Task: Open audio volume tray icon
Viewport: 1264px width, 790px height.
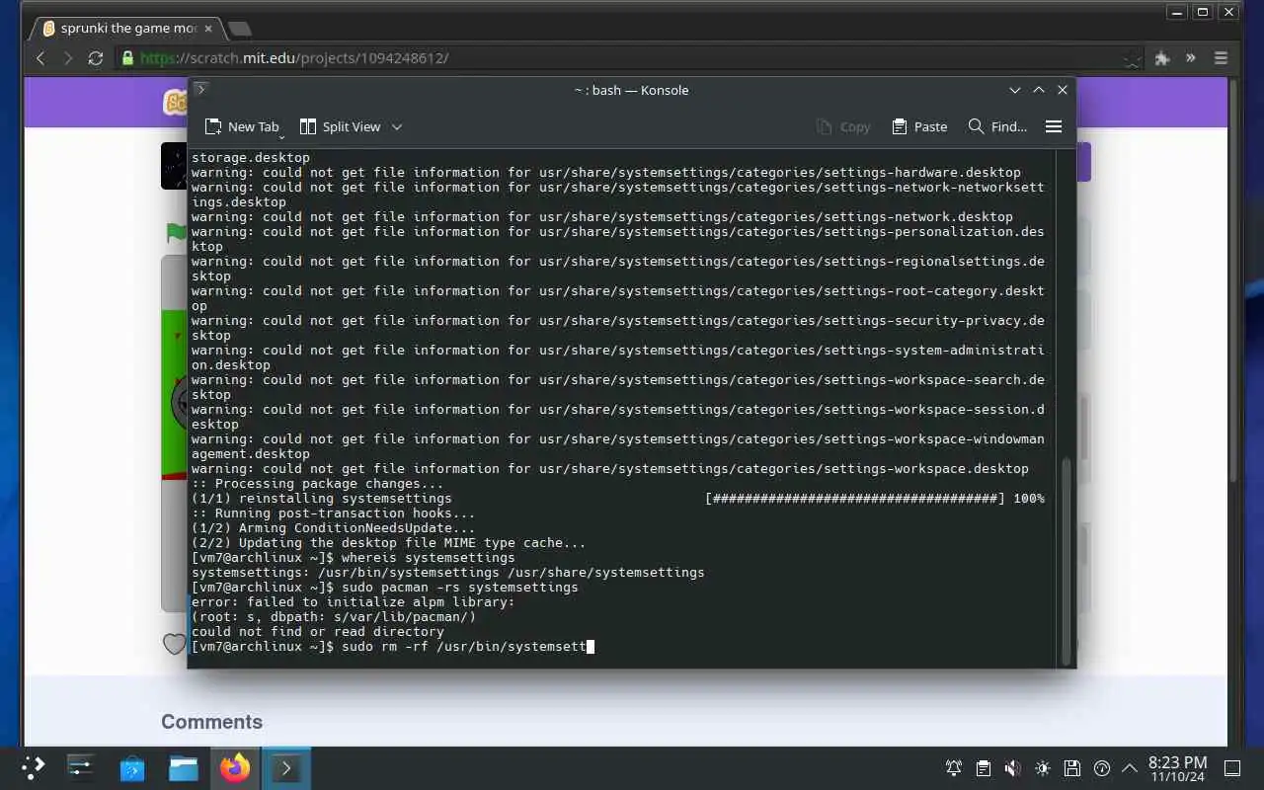Action: [x=1013, y=768]
